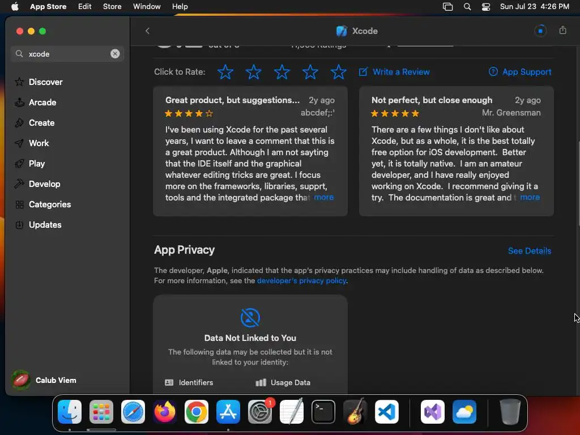Viewport: 580px width, 435px height.
Task: Expand 'Great product' review with more
Action: (323, 198)
